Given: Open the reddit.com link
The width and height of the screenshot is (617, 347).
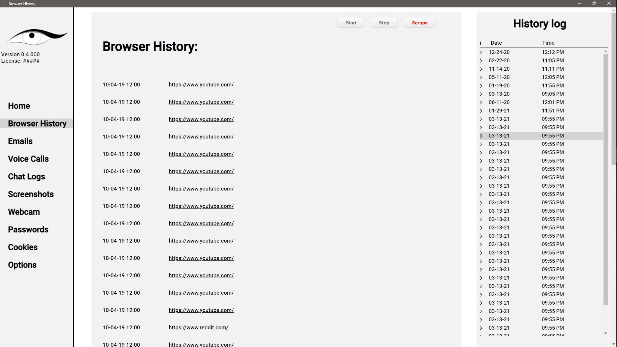Looking at the screenshot, I should [x=198, y=327].
